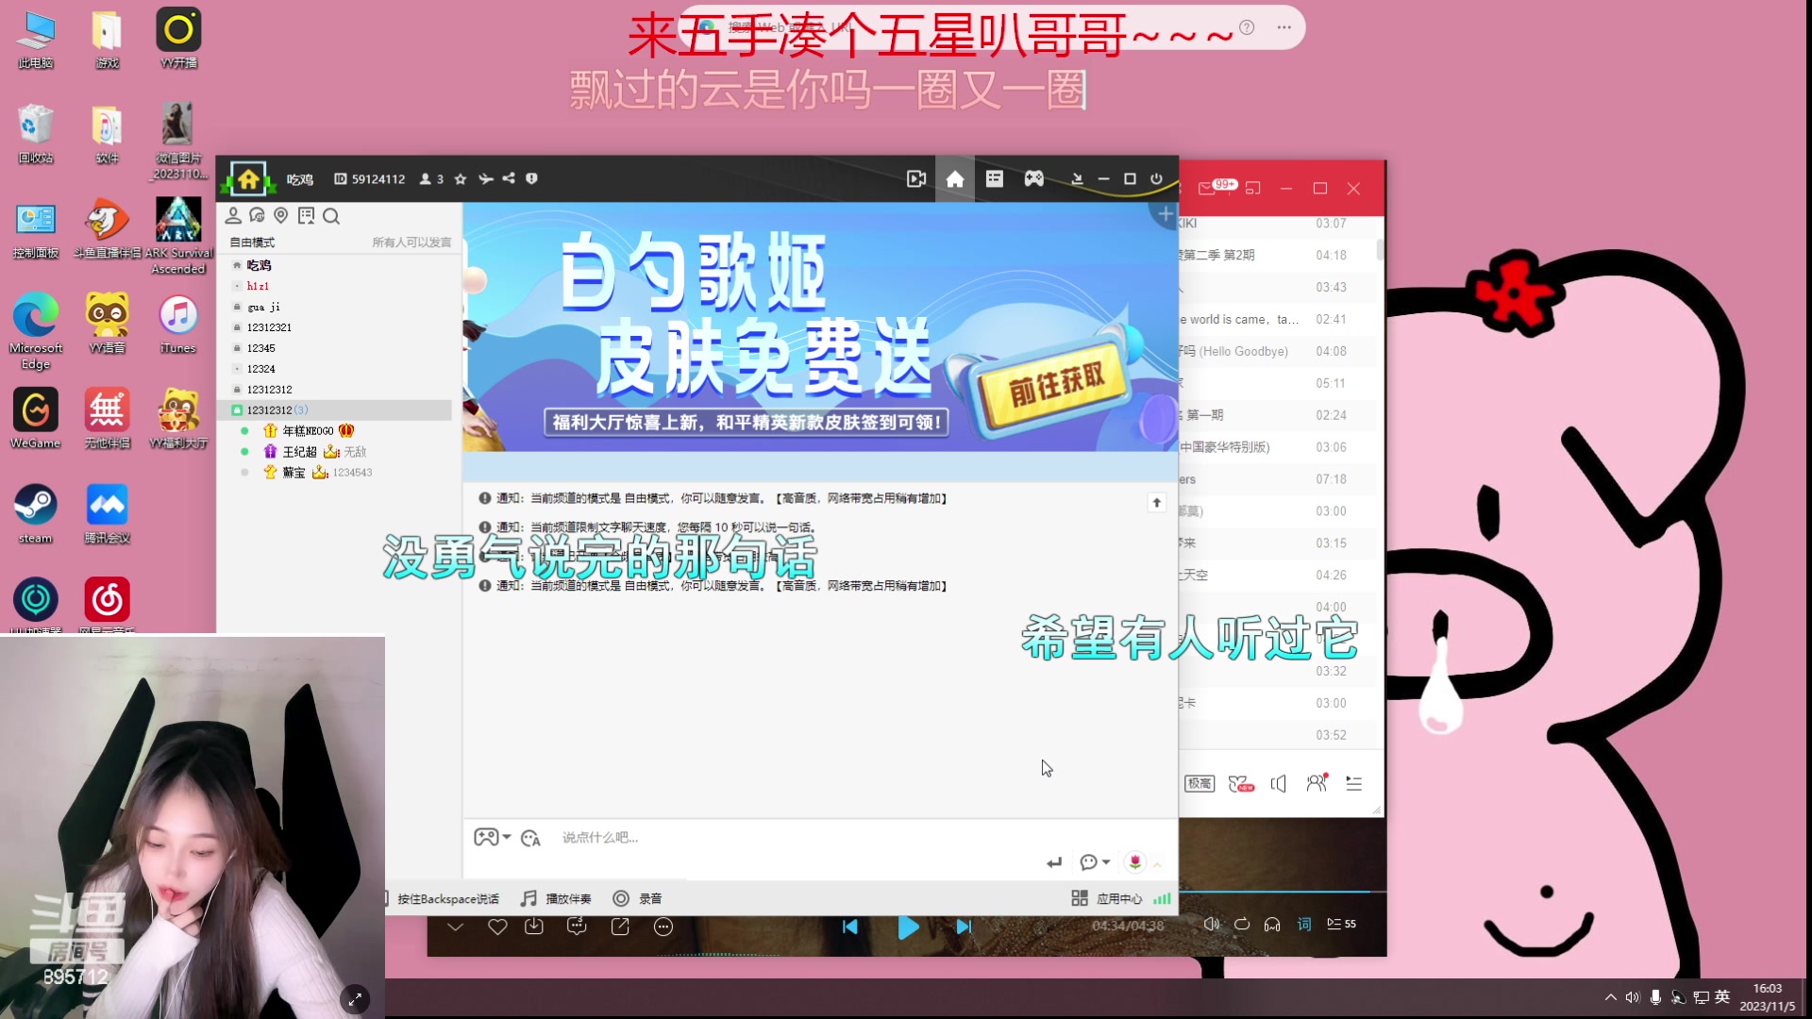The image size is (1812, 1019).
Task: Mute system volume from the taskbar
Action: [1635, 996]
